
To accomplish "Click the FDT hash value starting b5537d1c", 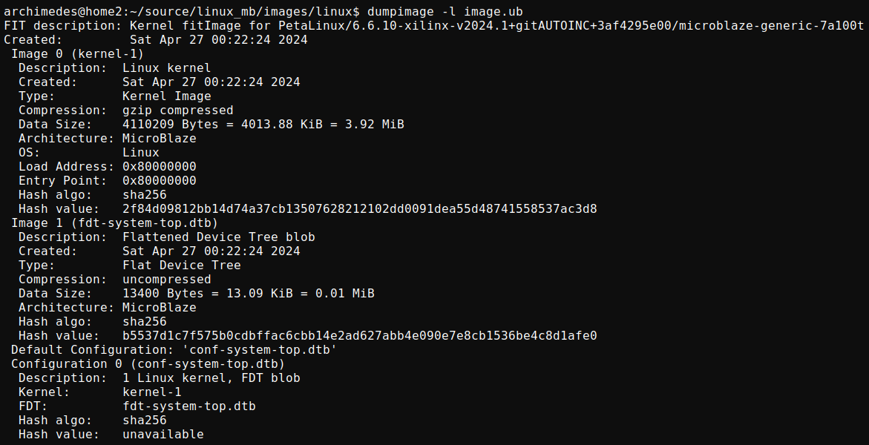I will point(359,335).
